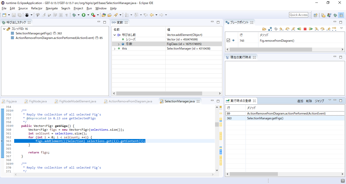
Task: Click the Save toolbar icon
Action: (14, 15)
